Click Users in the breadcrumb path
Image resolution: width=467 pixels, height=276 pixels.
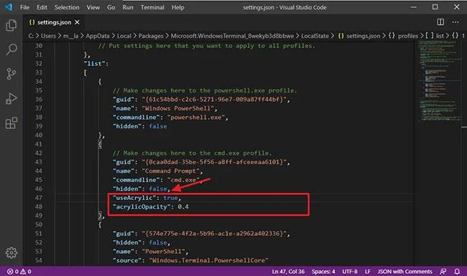coord(48,36)
